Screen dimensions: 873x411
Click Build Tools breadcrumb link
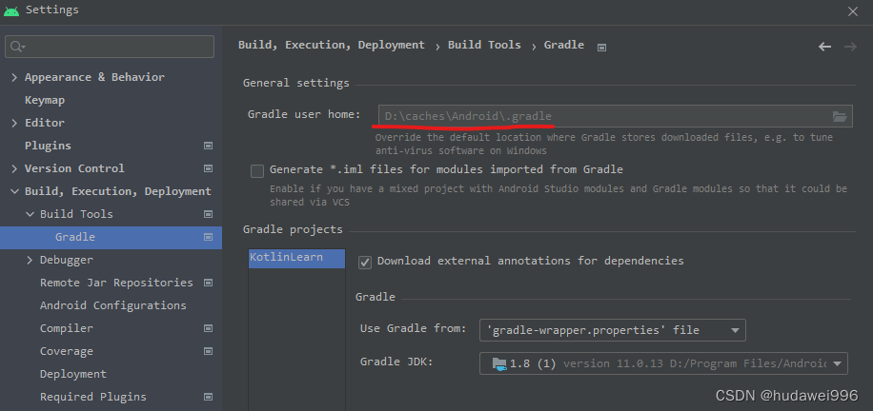(484, 45)
